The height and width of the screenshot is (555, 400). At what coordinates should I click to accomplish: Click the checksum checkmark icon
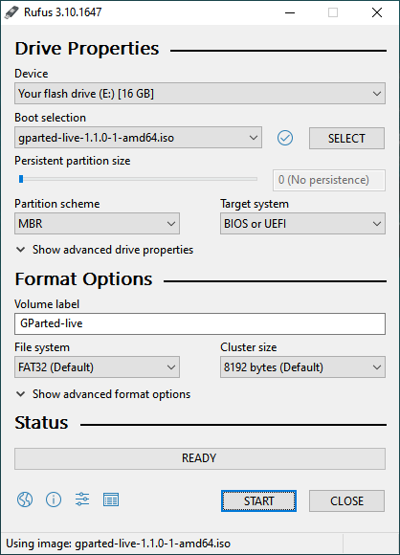coord(285,138)
